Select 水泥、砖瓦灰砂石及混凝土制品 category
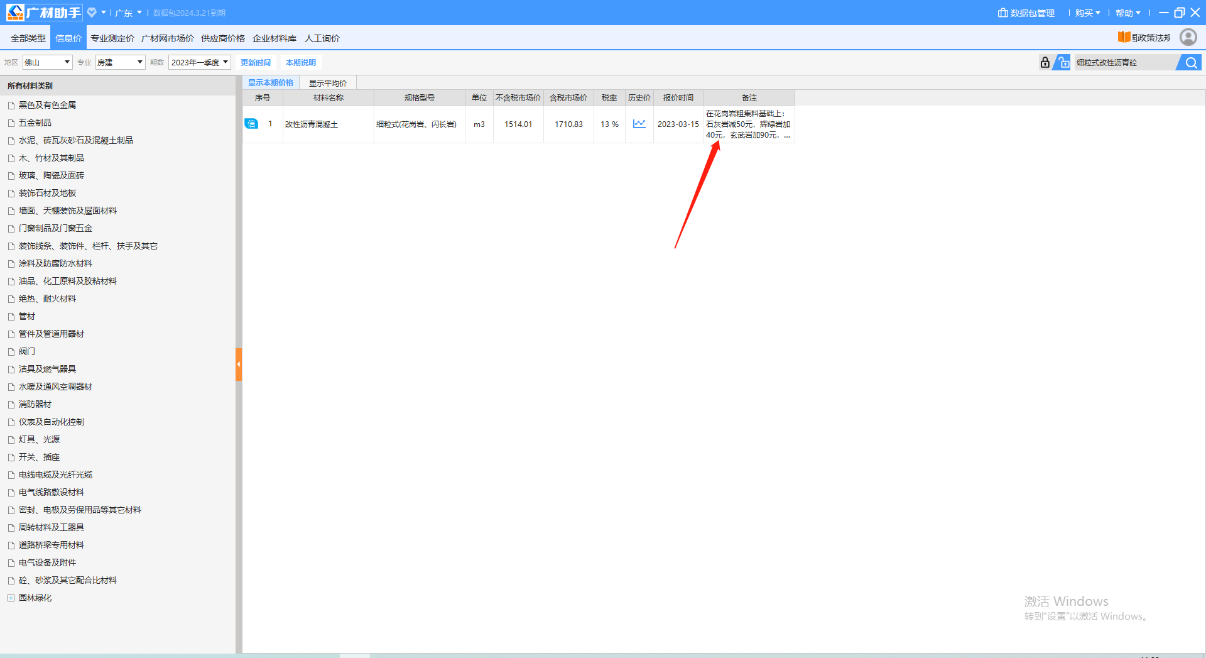 coord(75,140)
